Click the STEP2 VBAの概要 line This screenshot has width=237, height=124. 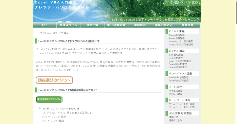53,121
